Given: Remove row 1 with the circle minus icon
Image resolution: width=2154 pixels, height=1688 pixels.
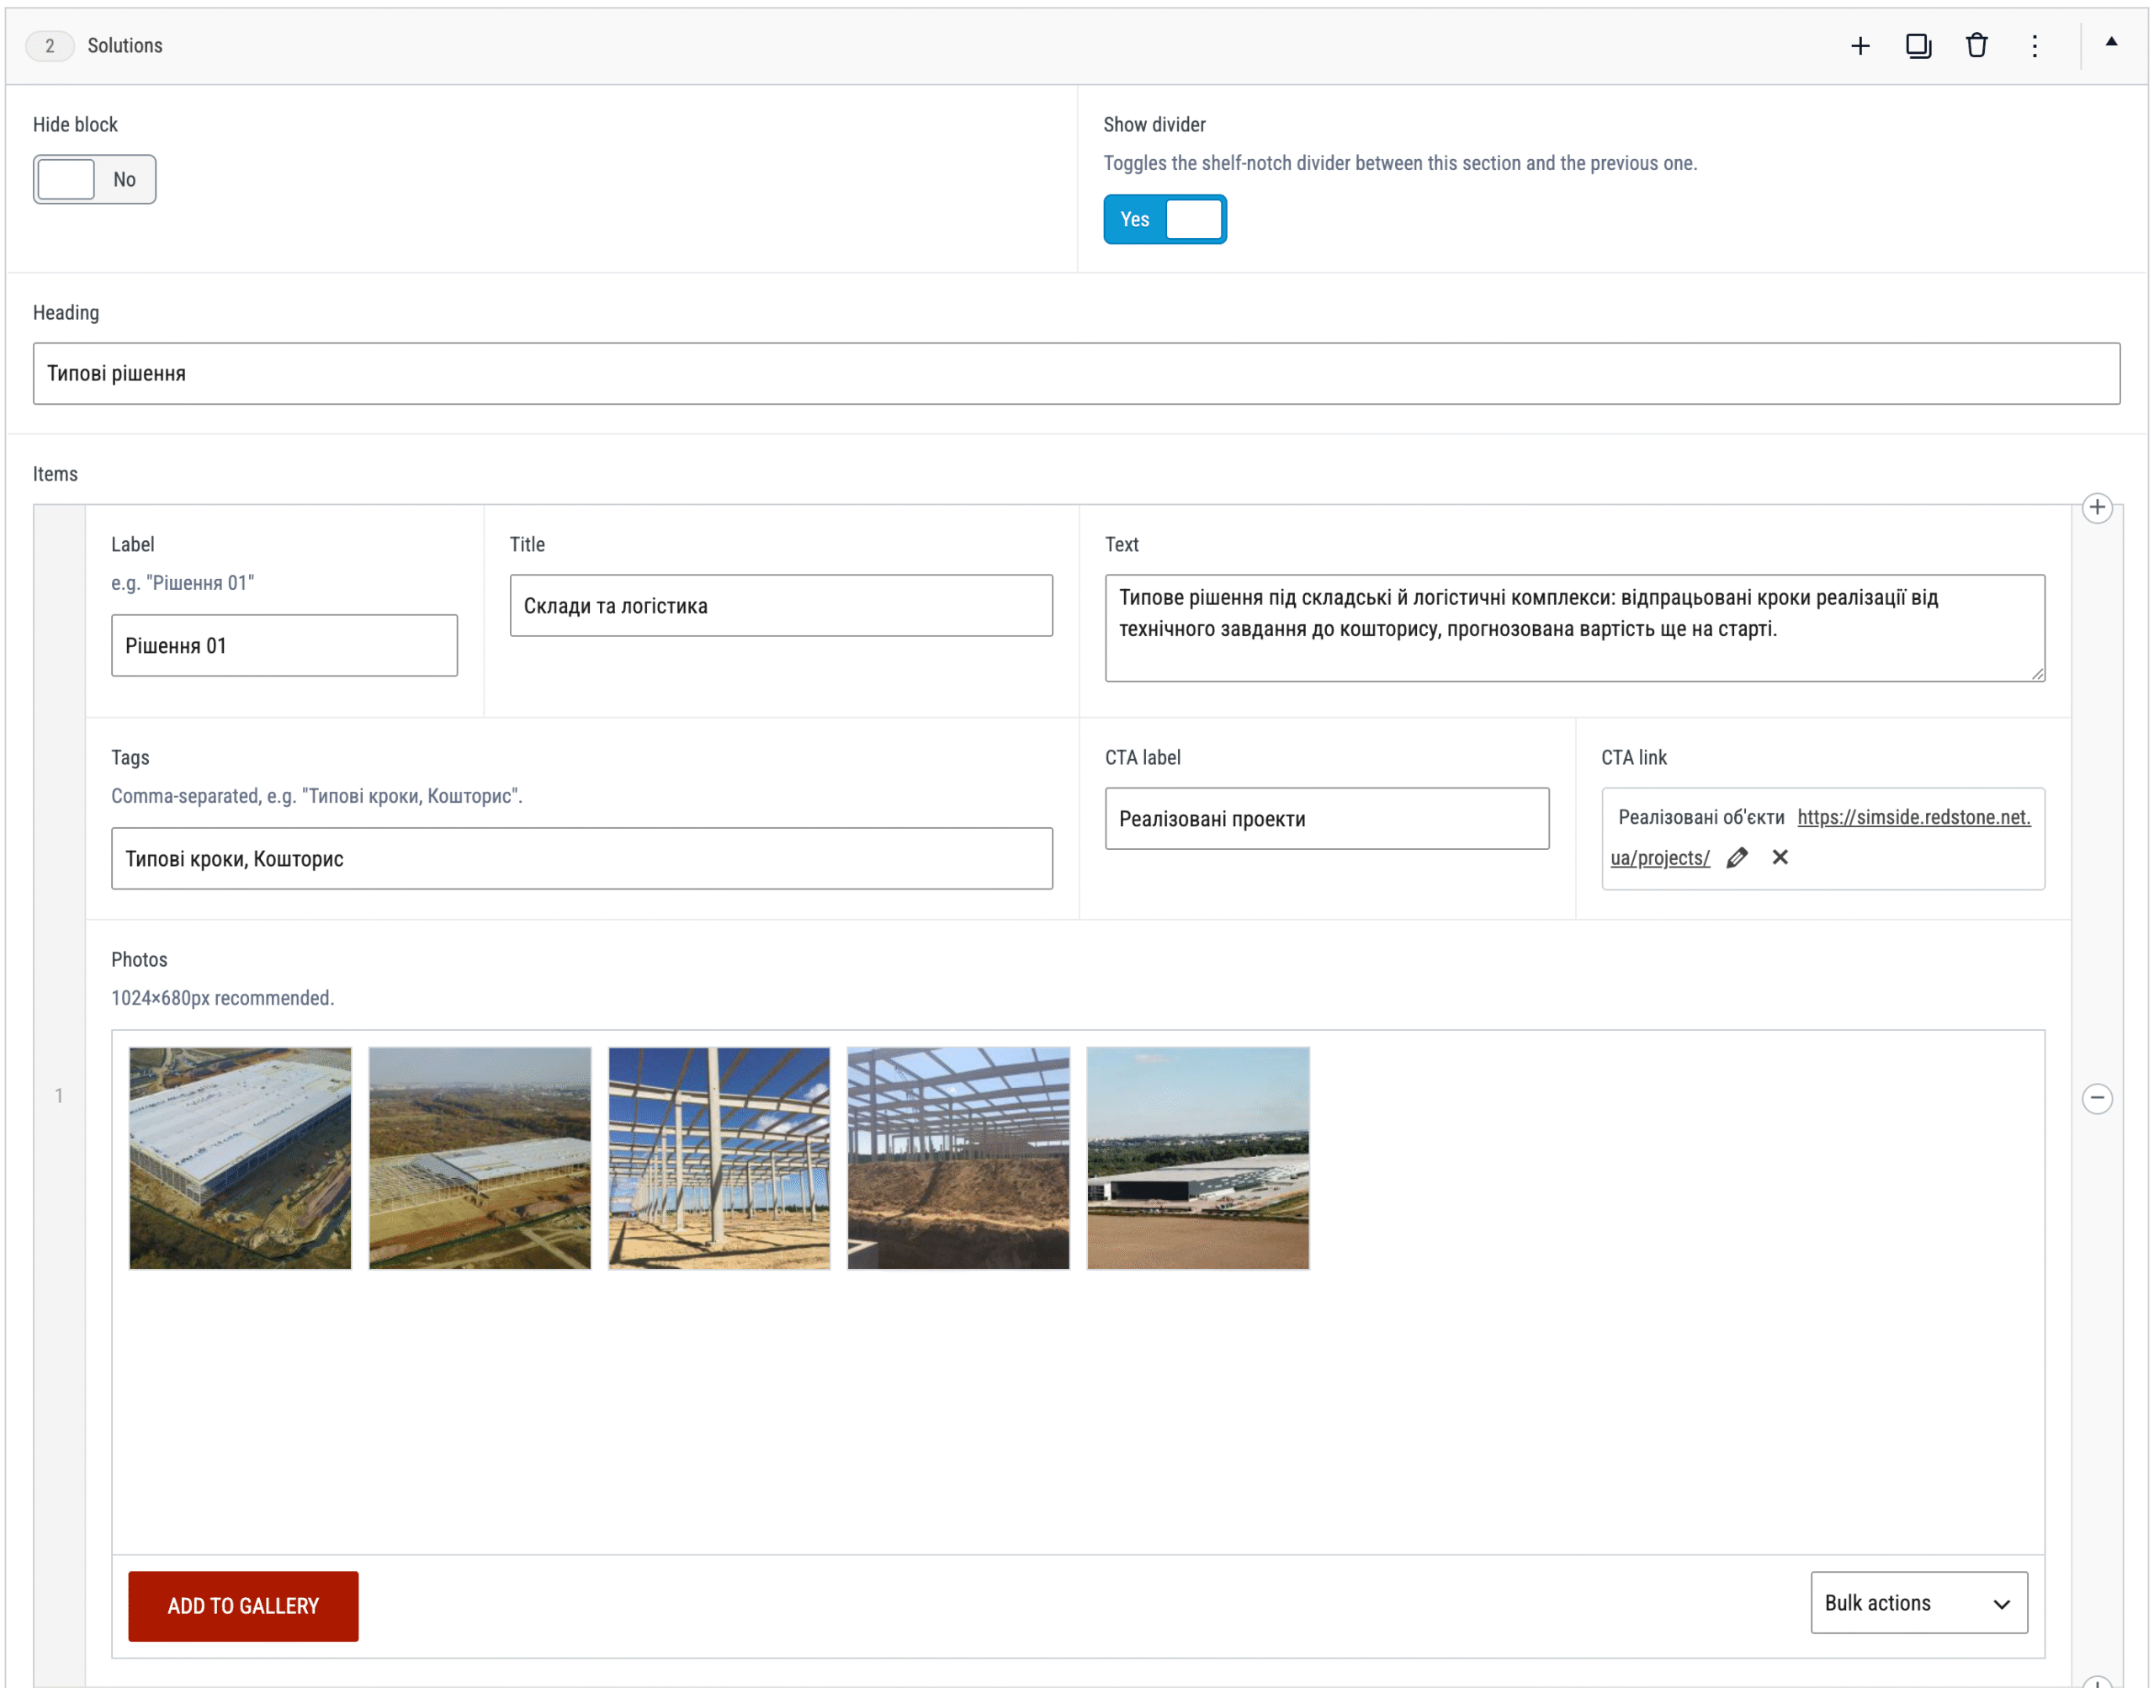Looking at the screenshot, I should (x=2097, y=1098).
